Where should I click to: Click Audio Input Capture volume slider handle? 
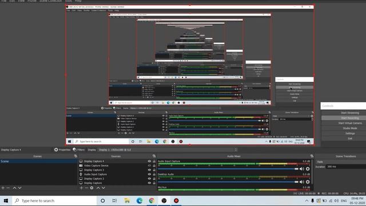tap(296, 169)
